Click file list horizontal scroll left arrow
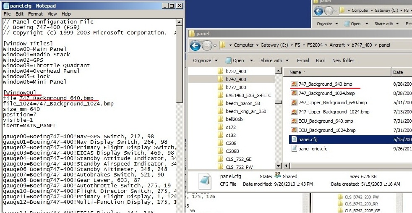This screenshot has height=213, width=412. coord(287,166)
